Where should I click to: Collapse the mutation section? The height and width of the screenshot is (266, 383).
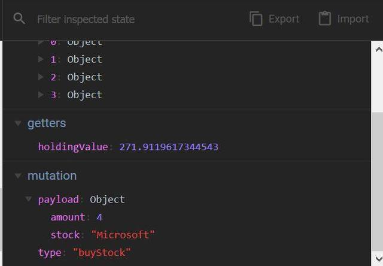[18, 176]
